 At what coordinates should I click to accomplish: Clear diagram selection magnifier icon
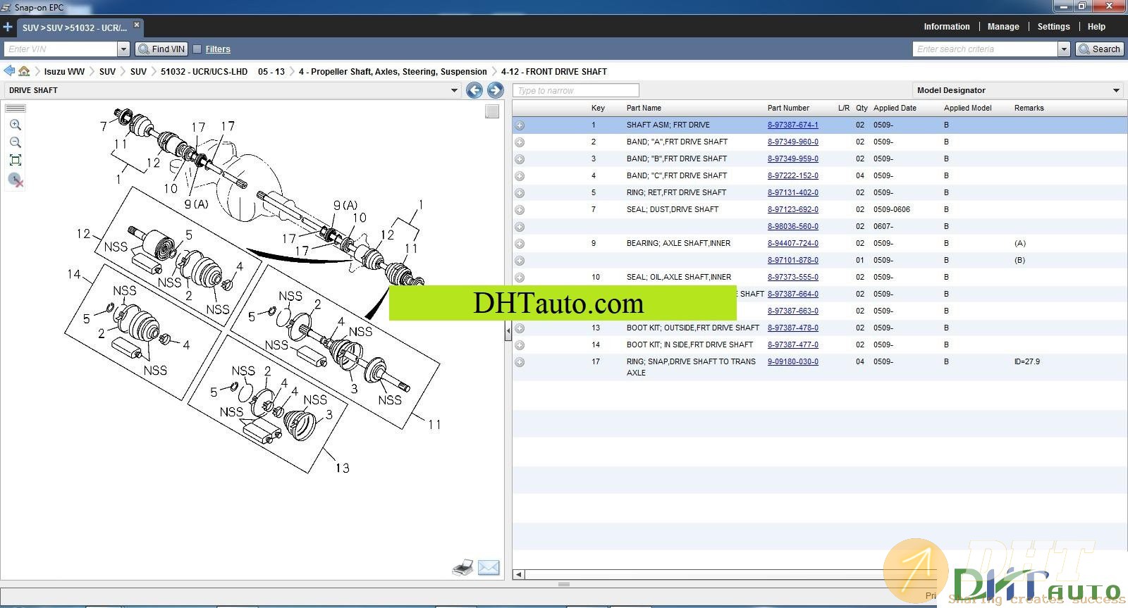click(16, 180)
